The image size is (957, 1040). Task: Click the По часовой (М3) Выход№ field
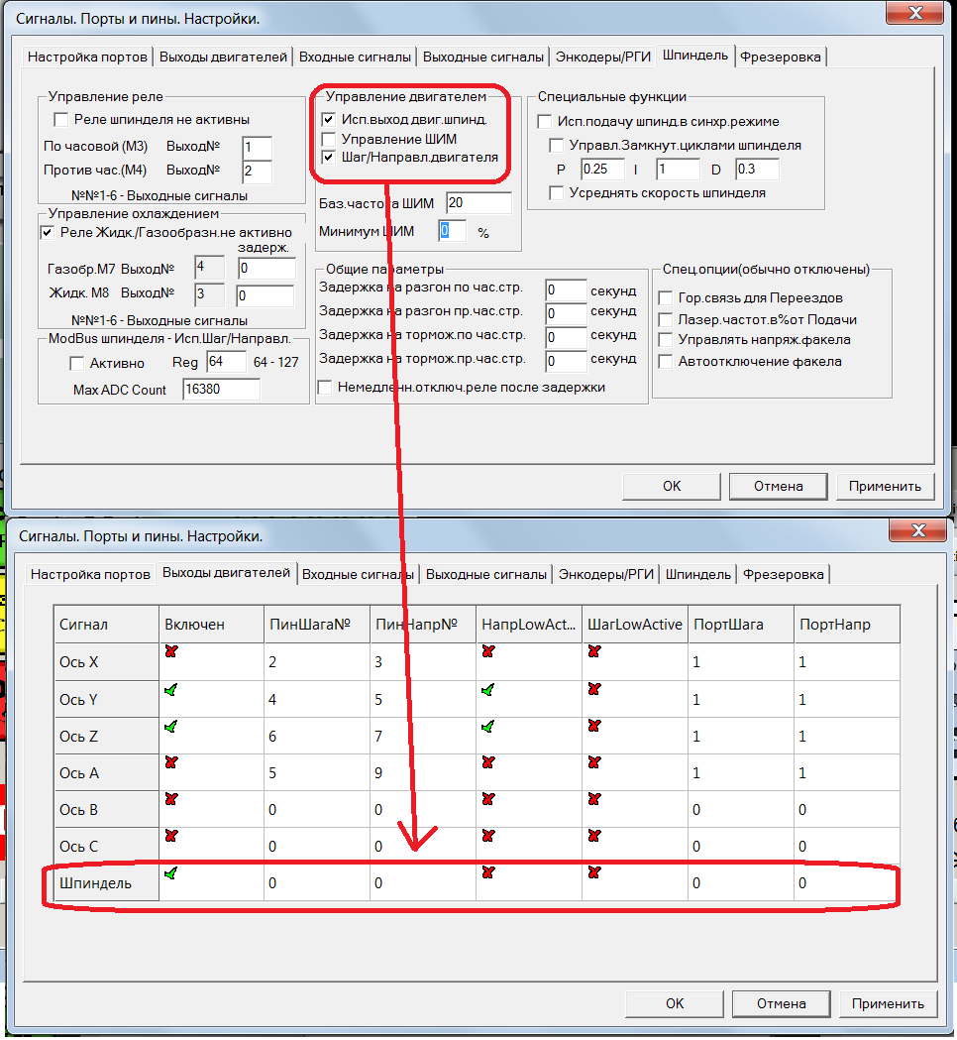point(258,148)
